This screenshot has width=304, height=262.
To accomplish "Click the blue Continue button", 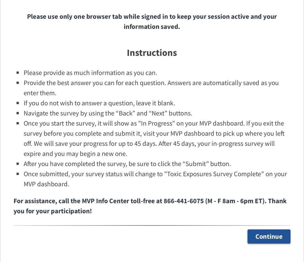I will 269,236.
